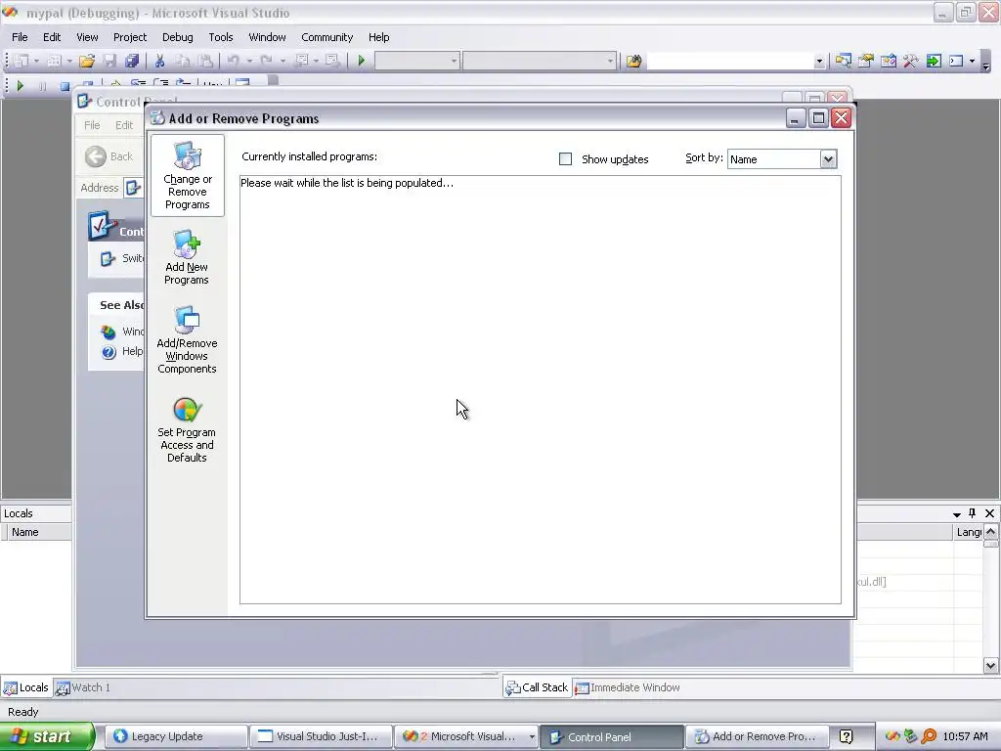Click the Find text input field
Screen dimensions: 1001x751
729,62
